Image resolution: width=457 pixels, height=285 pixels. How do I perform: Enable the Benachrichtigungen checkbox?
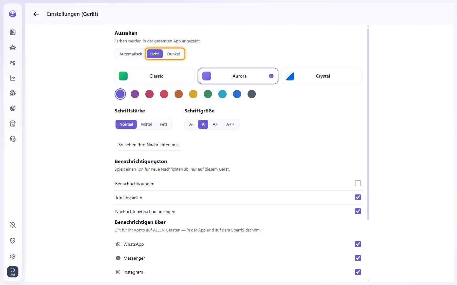(358, 183)
